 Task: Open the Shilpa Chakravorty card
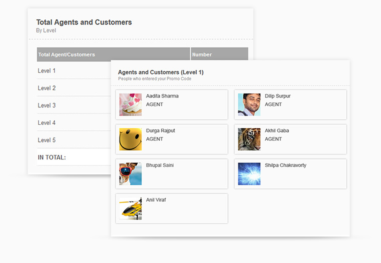tap(291, 174)
